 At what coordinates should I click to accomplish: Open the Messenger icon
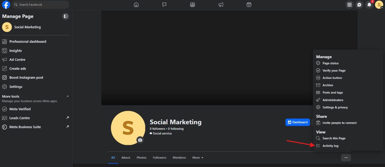pos(360,5)
